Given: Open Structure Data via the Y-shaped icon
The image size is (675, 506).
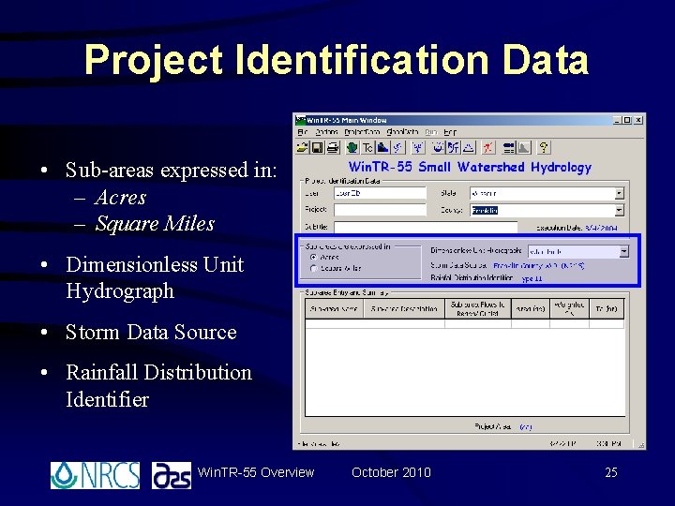Looking at the screenshot, I should (x=417, y=148).
